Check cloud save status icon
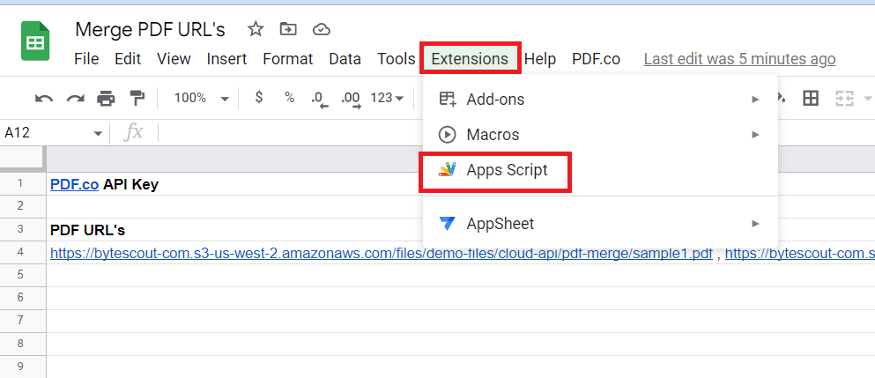This screenshot has width=875, height=378. tap(321, 29)
